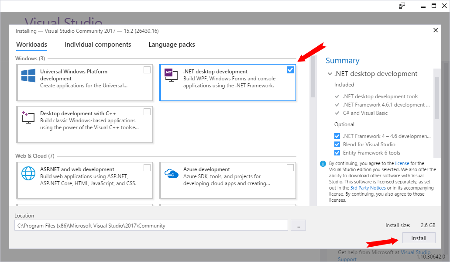Uncheck .NET desktop development workload
The height and width of the screenshot is (262, 450).
pos(290,70)
